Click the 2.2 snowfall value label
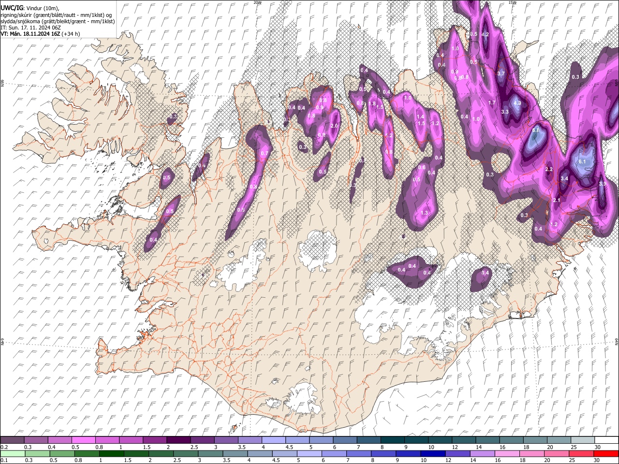619x464 pixels. click(x=549, y=169)
